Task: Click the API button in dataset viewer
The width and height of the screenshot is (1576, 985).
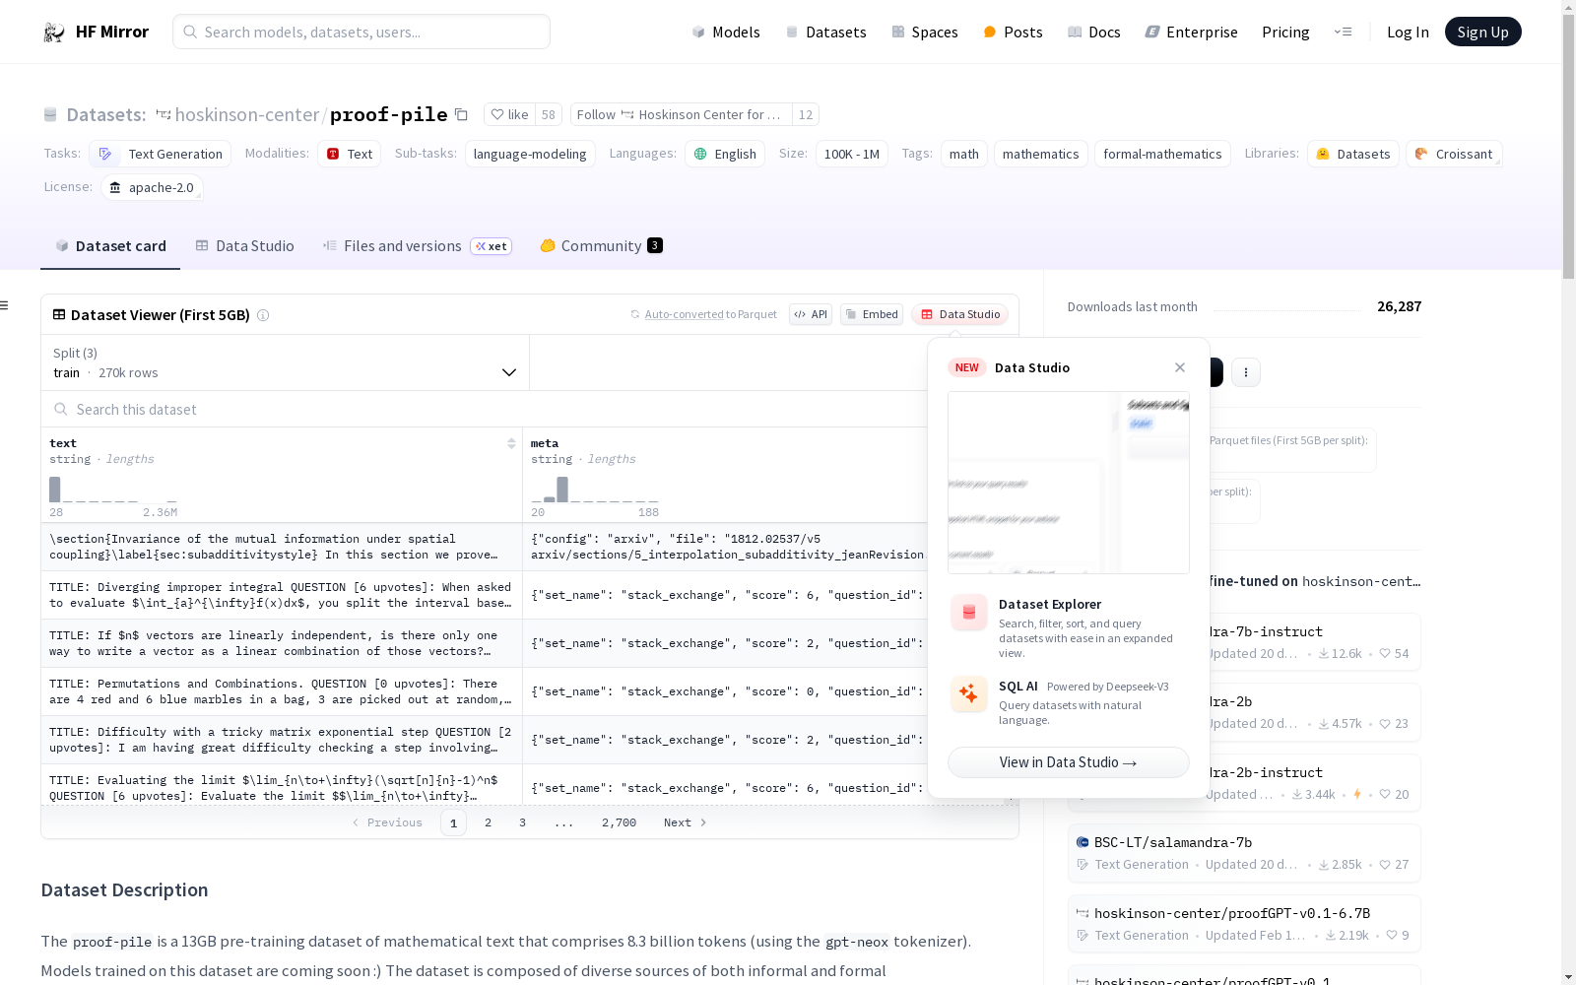Action: (811, 314)
